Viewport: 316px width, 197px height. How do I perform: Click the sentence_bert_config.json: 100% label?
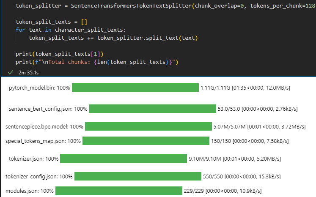48,109
